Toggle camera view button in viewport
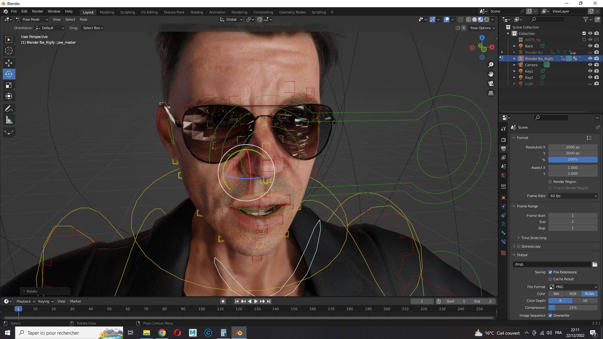The width and height of the screenshot is (603, 339). point(491,83)
